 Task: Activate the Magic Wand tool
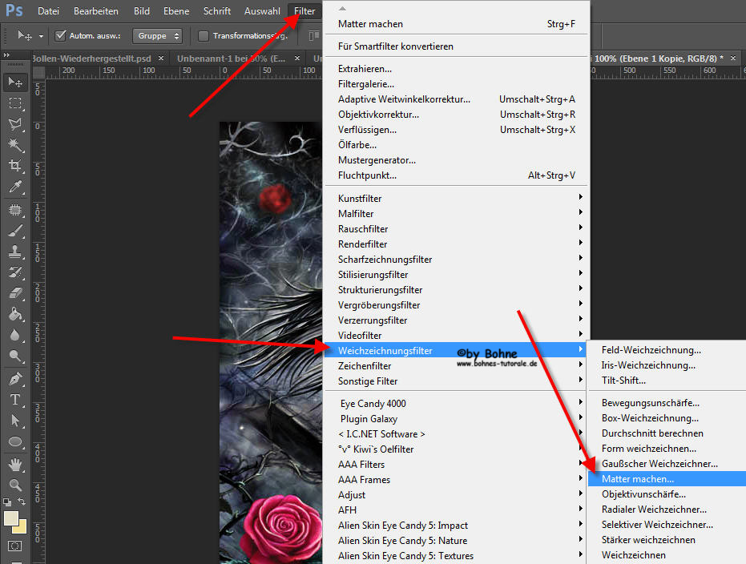click(14, 145)
